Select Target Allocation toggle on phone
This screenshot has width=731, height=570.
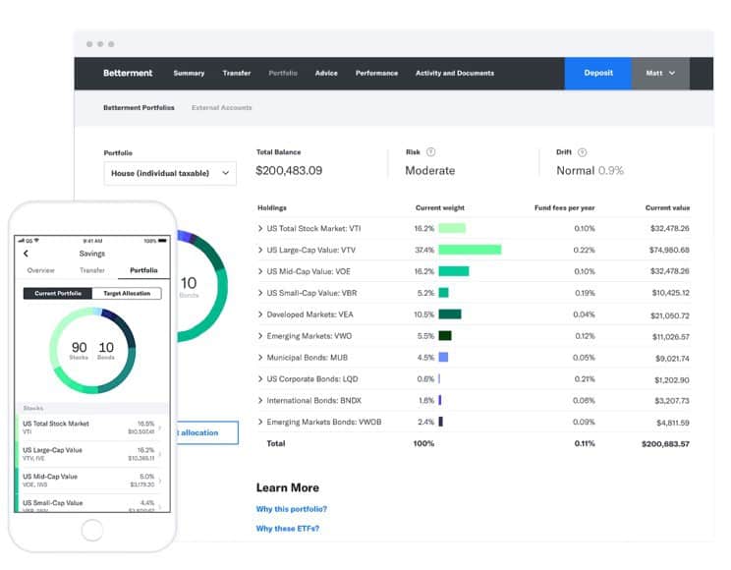[127, 294]
